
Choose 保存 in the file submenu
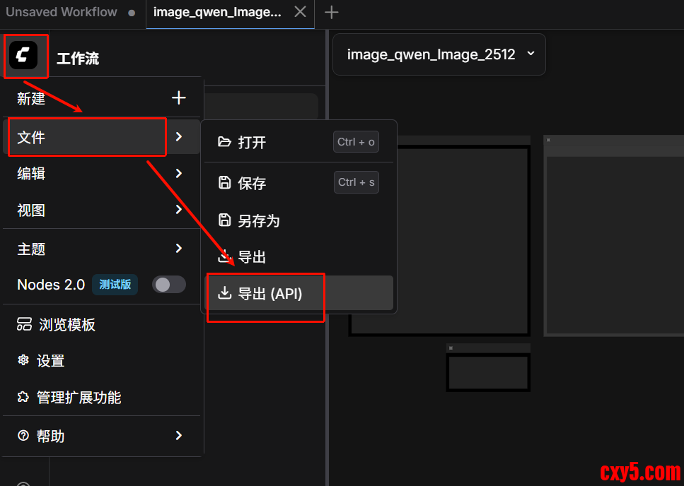298,183
